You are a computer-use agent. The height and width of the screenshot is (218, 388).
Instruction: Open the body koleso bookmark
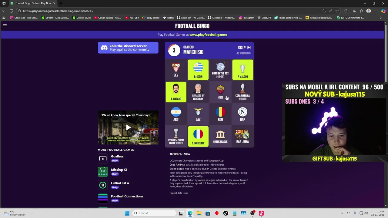click(151, 18)
